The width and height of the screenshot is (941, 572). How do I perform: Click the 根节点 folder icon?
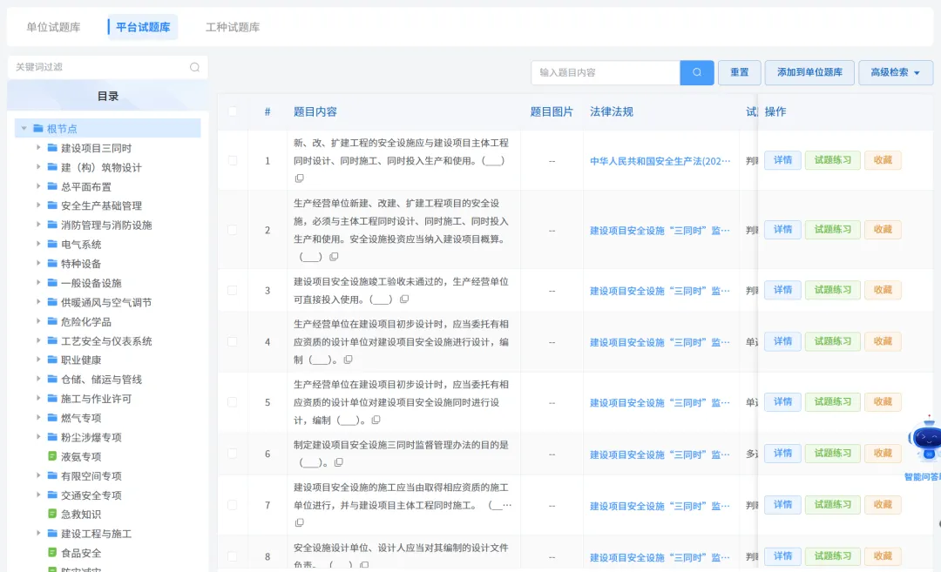click(x=38, y=128)
